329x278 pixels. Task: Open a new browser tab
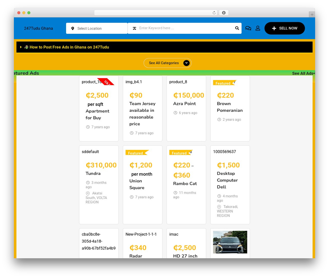[312, 15]
